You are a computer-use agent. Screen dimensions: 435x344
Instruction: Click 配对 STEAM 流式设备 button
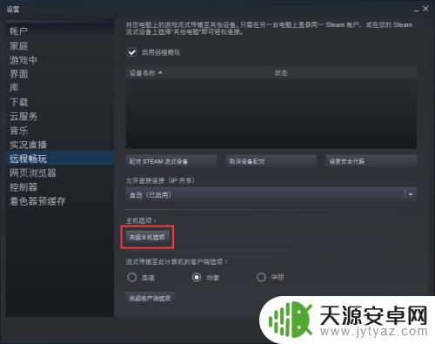point(171,161)
